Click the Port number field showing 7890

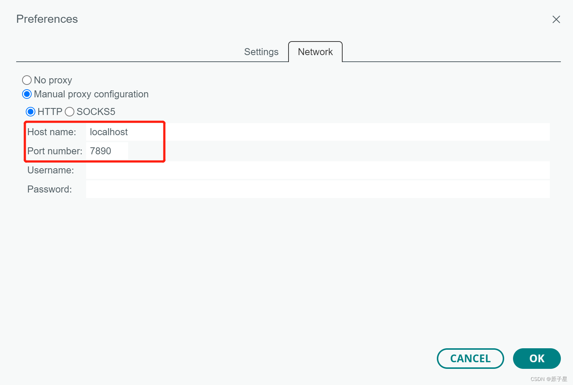coord(107,151)
